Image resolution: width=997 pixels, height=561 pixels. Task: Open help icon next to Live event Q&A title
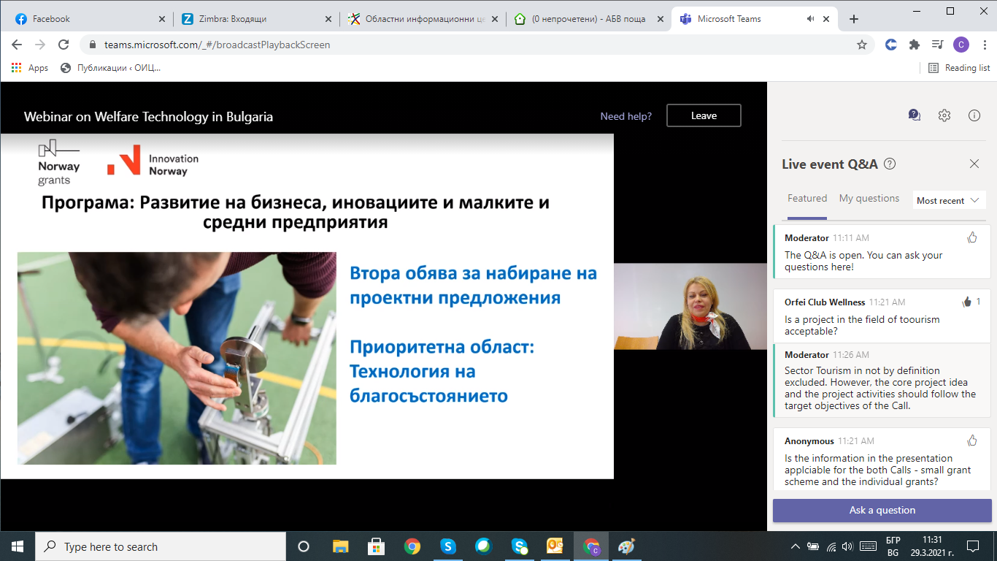pos(890,164)
